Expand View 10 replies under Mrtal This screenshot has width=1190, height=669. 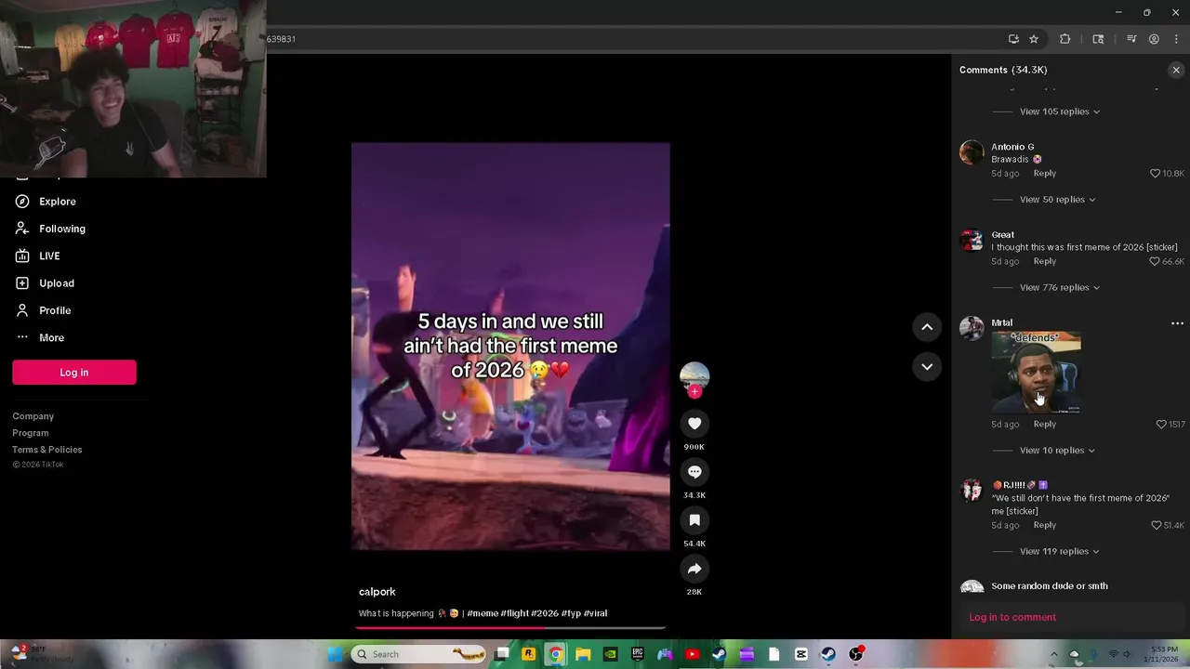[1057, 451]
